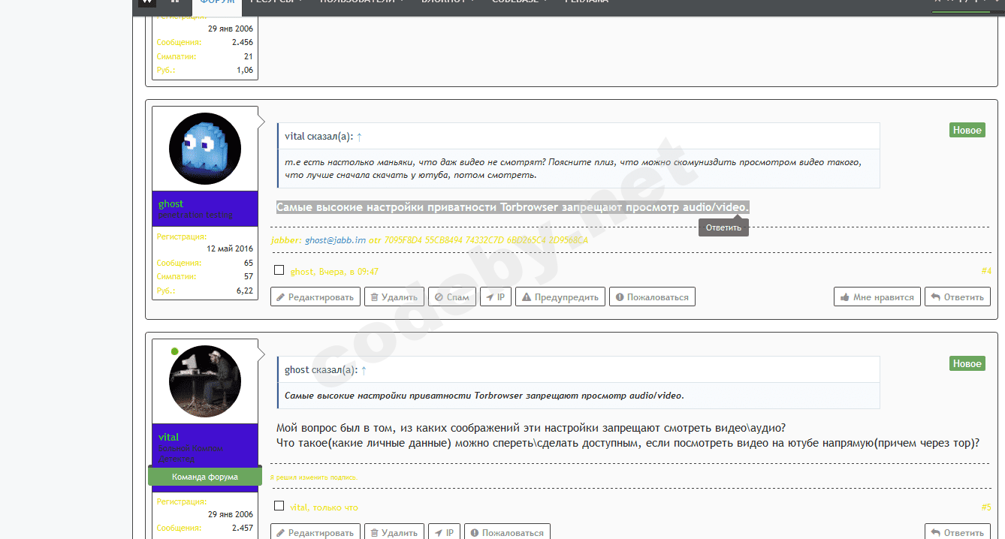This screenshot has width=1005, height=539.
Task: Mark ghost's post as Спам
Action: pos(451,297)
